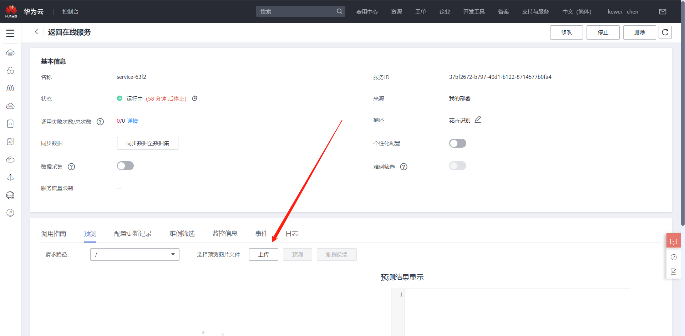Click help icon beside 难例筛选
Screen dimensions: 685x336
tap(404, 167)
